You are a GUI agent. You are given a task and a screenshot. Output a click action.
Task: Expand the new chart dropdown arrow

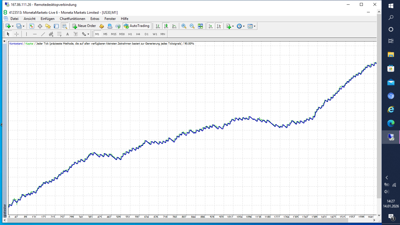pos(13,26)
